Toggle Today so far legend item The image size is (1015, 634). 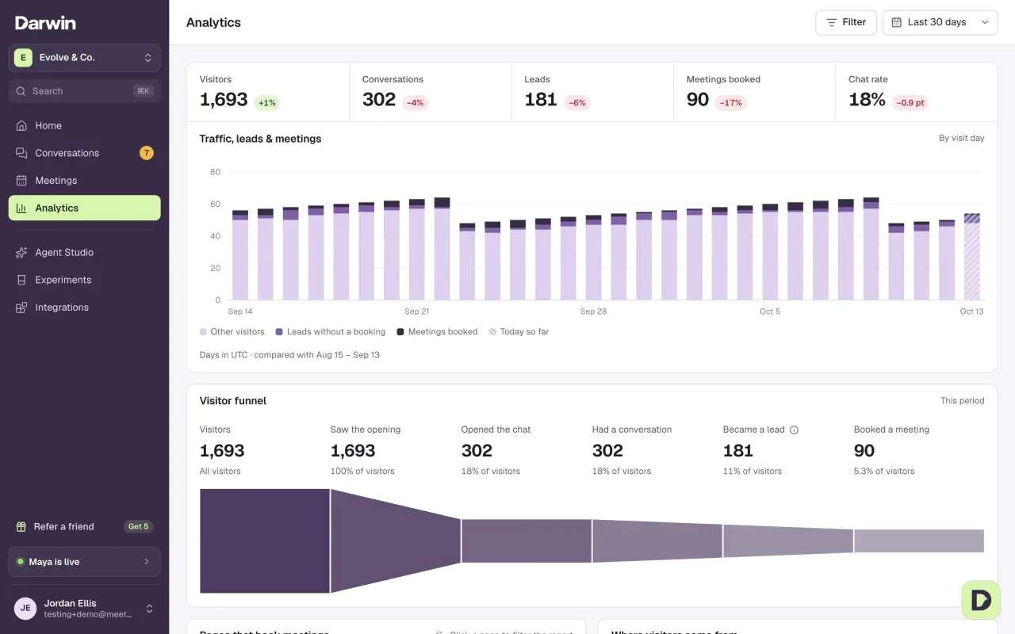(x=519, y=332)
